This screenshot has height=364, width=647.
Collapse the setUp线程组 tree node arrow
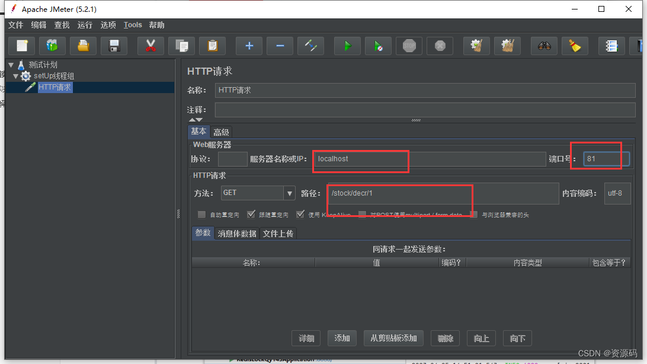pos(15,76)
